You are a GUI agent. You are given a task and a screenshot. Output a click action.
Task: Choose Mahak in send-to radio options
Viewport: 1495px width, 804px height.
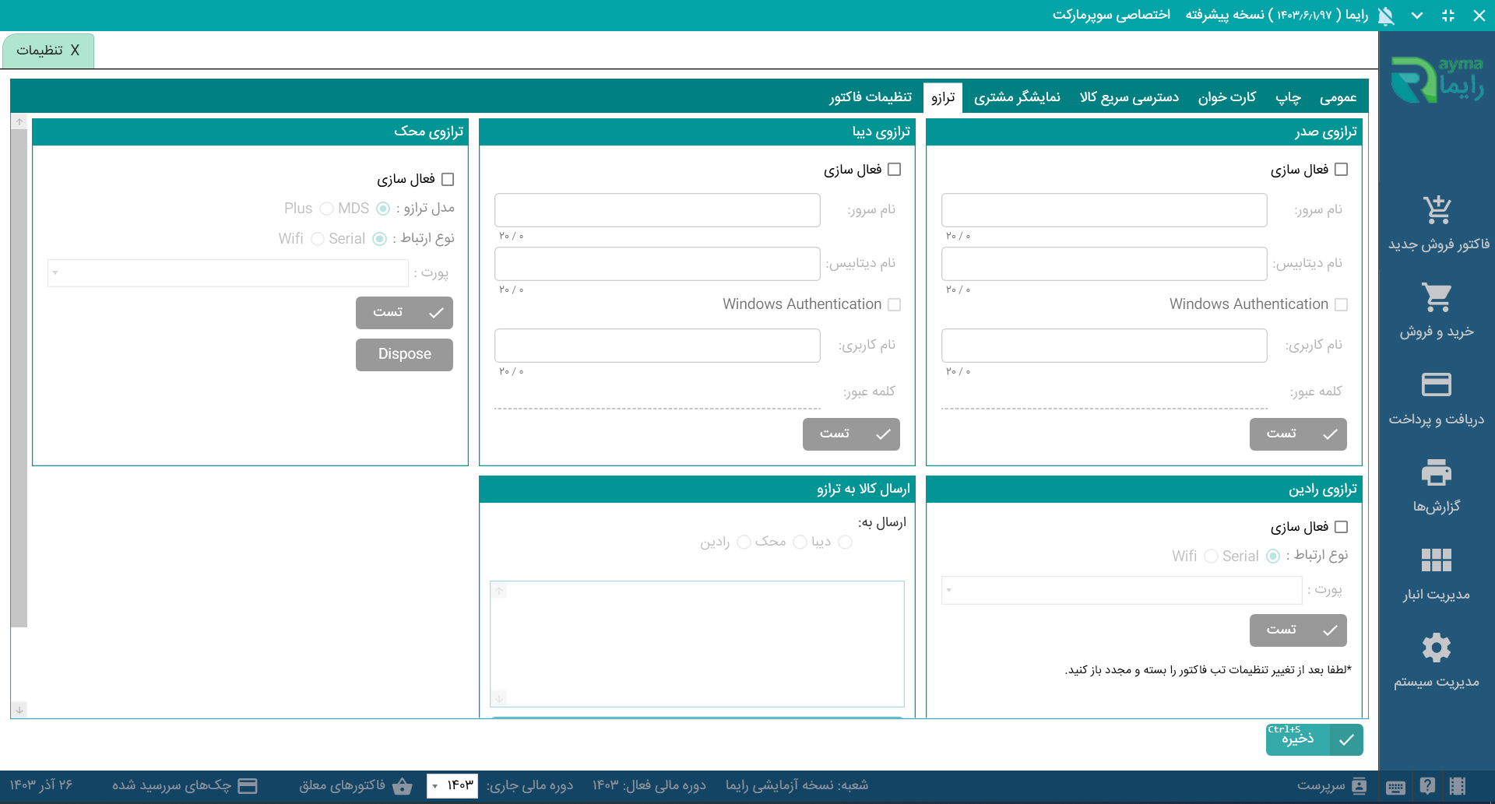click(800, 542)
